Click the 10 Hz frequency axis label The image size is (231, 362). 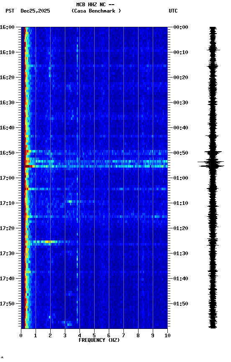coord(167,336)
